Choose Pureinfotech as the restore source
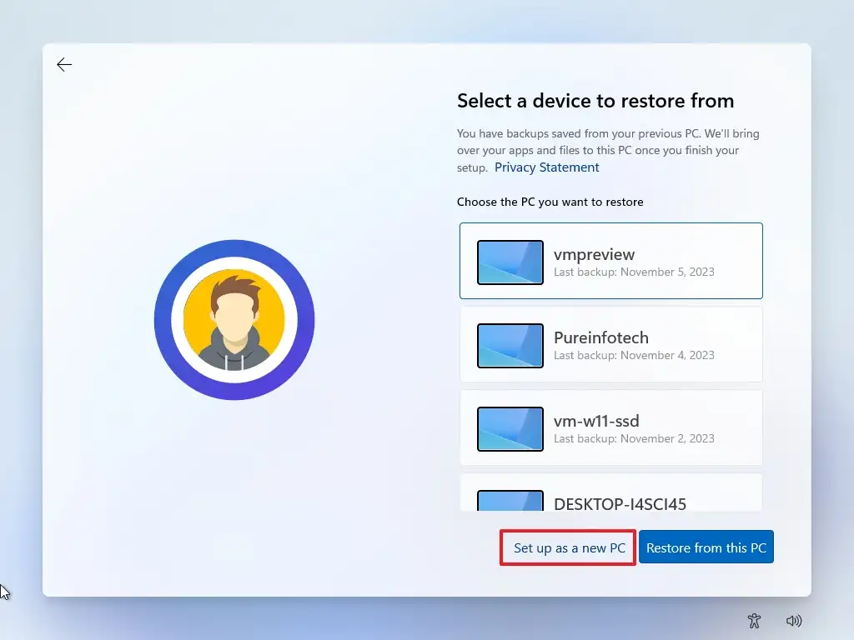 [x=600, y=337]
